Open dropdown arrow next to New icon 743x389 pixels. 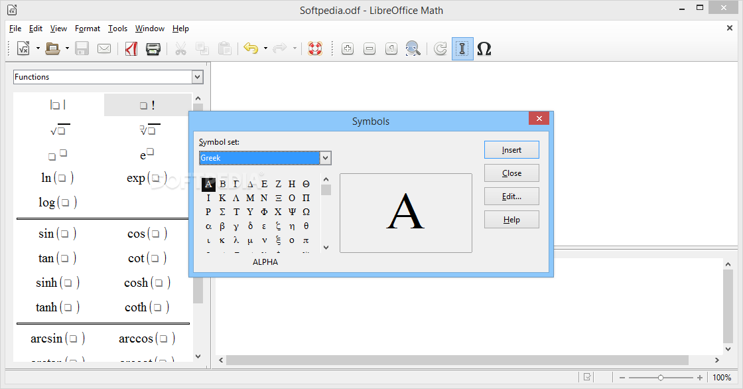pyautogui.click(x=38, y=48)
